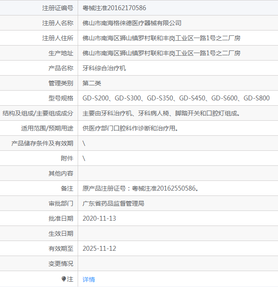
Task: Click the 注册人住所 address value
Action: pos(161,38)
